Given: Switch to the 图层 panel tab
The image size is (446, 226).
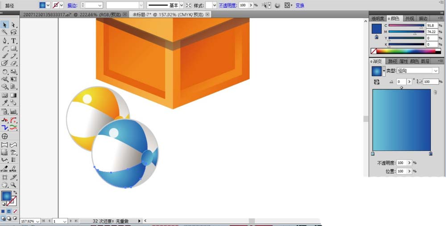Looking at the screenshot, I should [425, 61].
